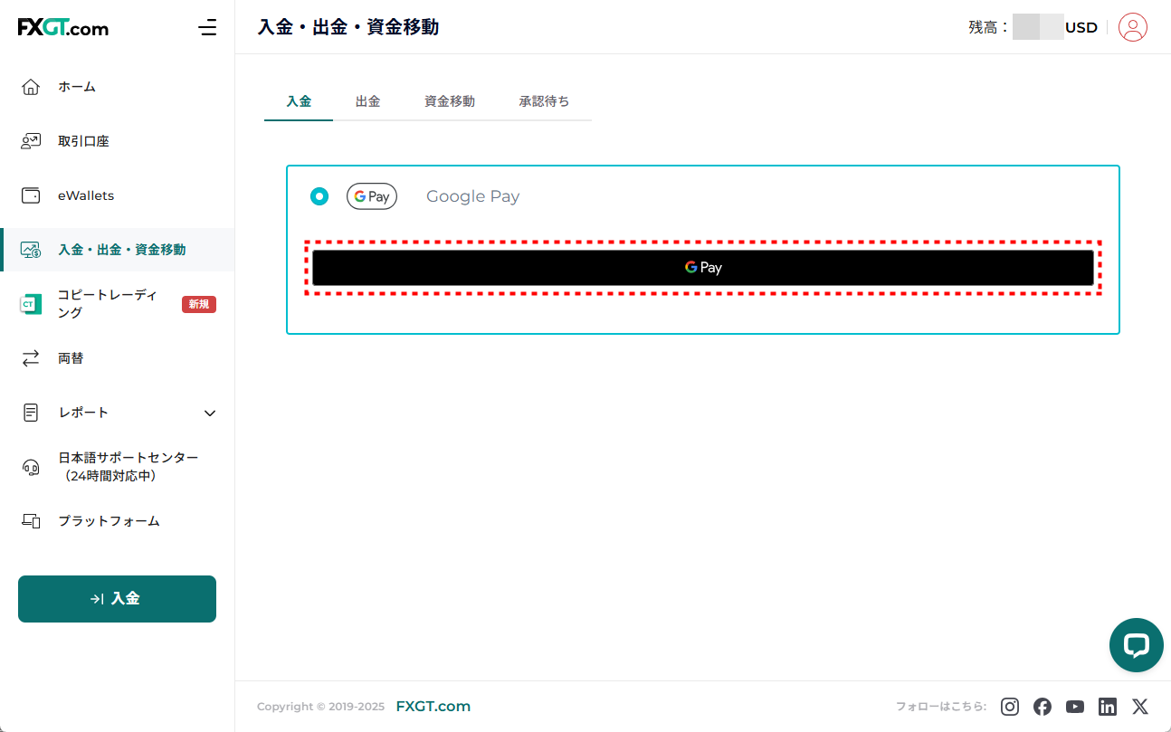Click the FXGT.com footer link
The width and height of the screenshot is (1171, 732).
click(433, 707)
